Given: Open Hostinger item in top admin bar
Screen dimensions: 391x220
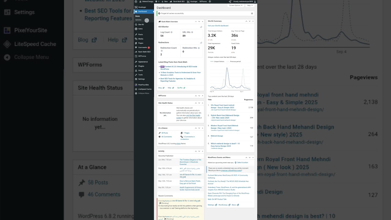Looking at the screenshot, I should [192, 2].
